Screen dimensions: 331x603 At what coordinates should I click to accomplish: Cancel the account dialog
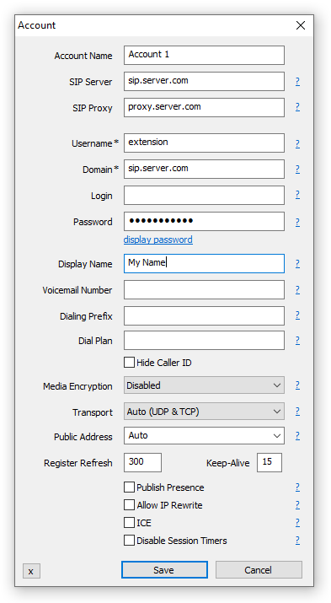click(x=259, y=569)
